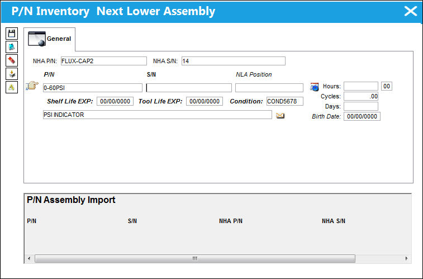
Task: Click the pointing hand icon beside P/N
Action: pos(32,86)
